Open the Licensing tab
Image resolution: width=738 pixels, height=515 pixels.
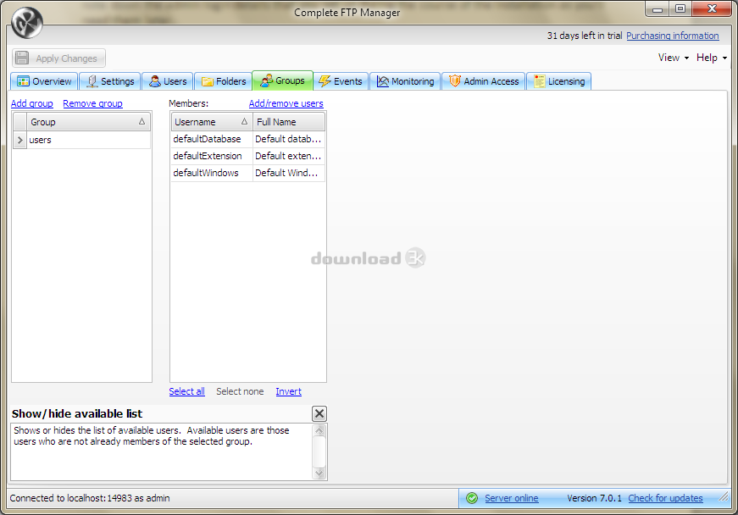(x=559, y=81)
